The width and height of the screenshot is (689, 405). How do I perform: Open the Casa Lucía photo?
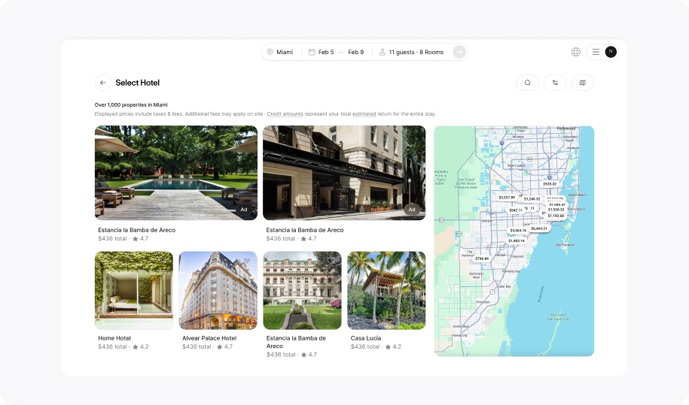coord(386,290)
